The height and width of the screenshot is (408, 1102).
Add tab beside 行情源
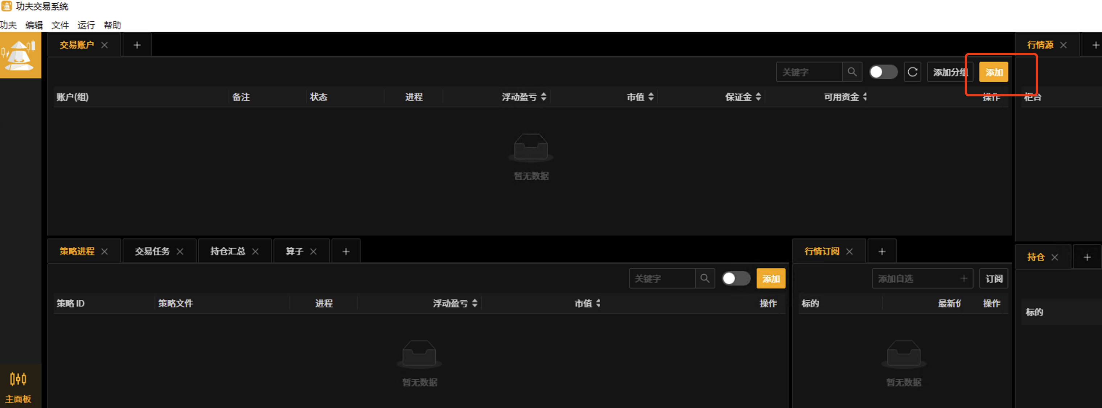[x=1095, y=45]
